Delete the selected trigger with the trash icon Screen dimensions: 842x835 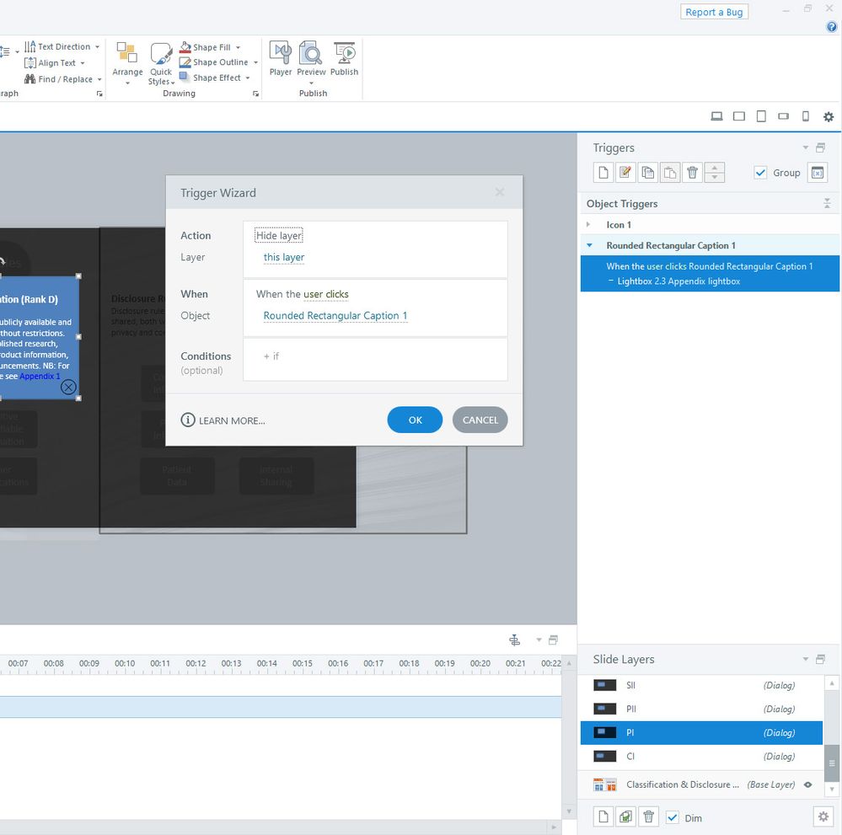pos(692,173)
